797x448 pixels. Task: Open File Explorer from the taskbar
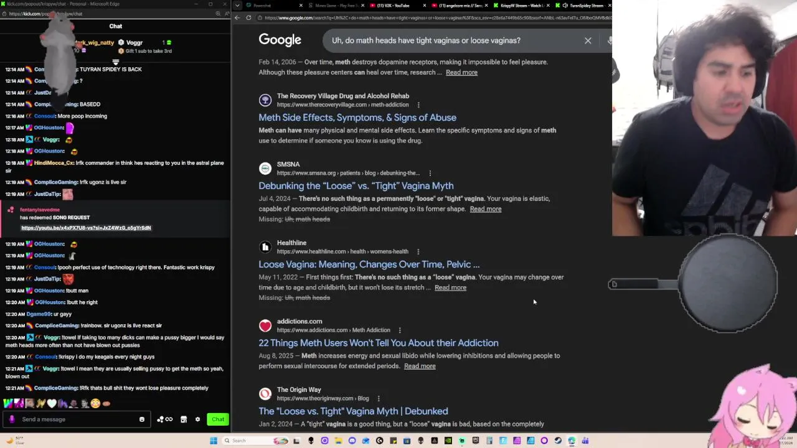click(338, 441)
